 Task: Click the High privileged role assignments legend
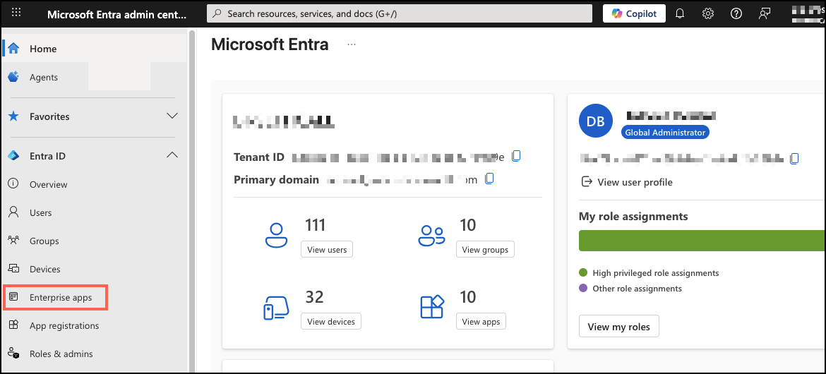(649, 273)
